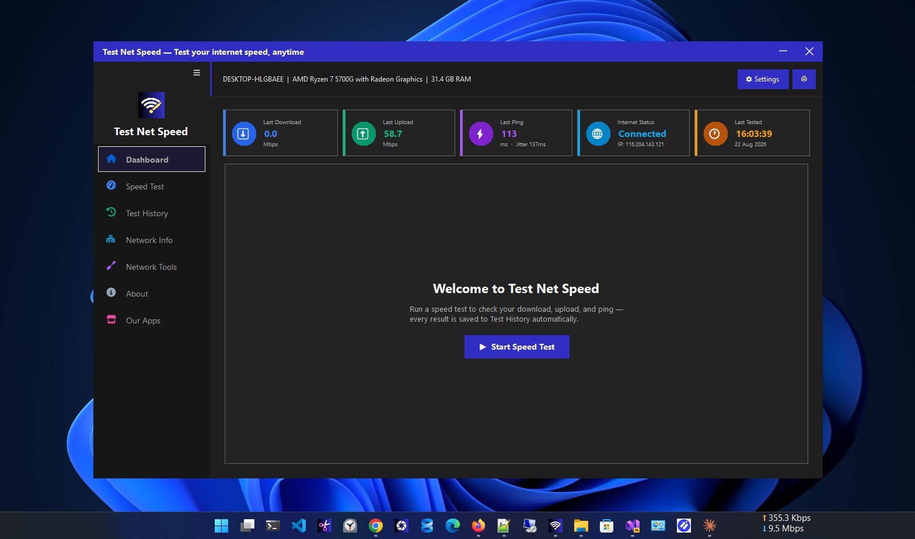Click the Last Upload value 58.7
915x539 pixels.
point(393,134)
